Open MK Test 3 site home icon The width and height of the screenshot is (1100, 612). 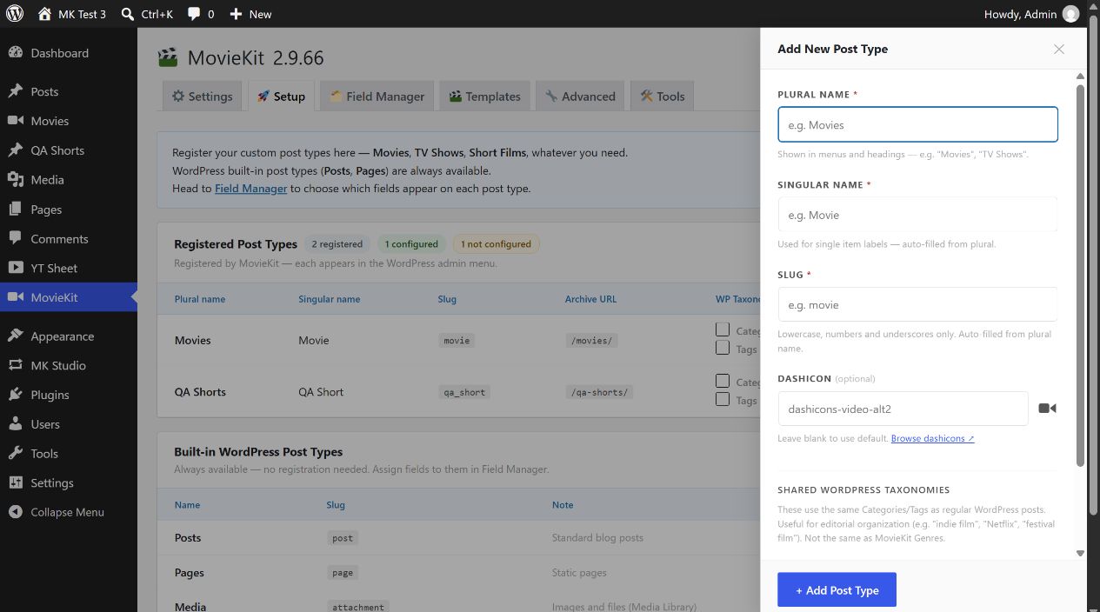click(45, 14)
